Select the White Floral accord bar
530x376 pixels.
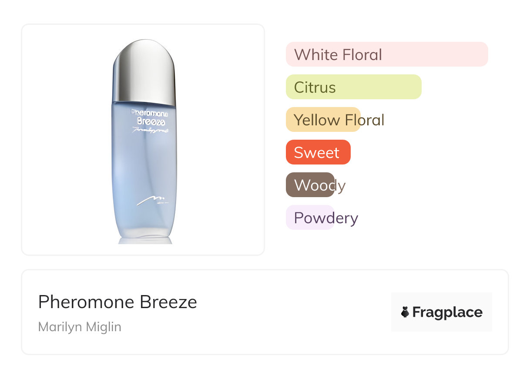(386, 54)
